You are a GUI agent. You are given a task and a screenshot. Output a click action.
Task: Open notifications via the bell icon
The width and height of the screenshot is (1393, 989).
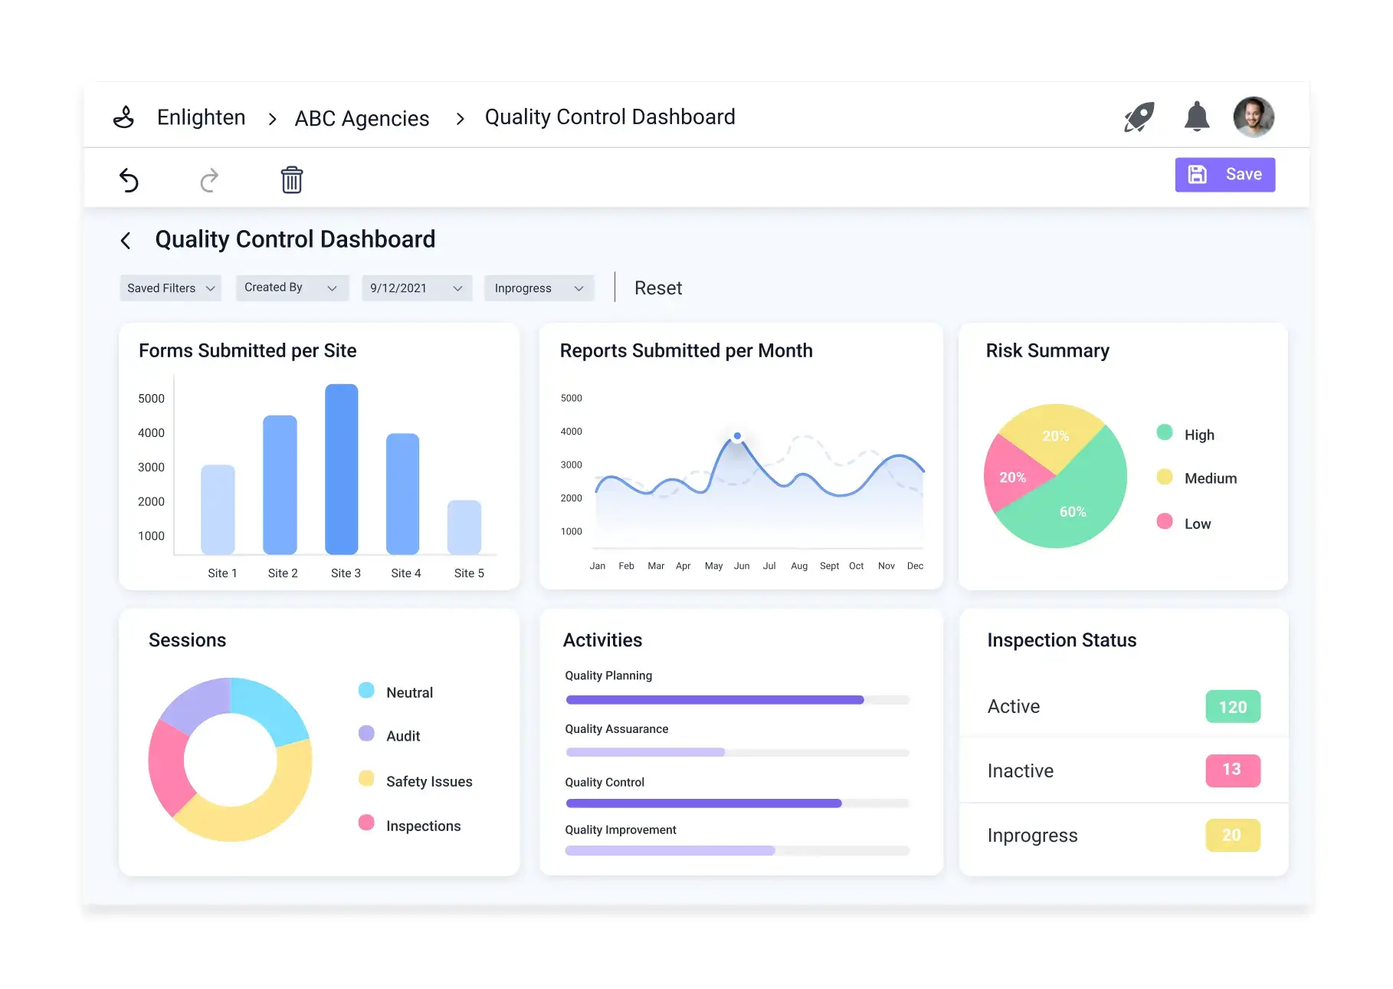point(1197,117)
